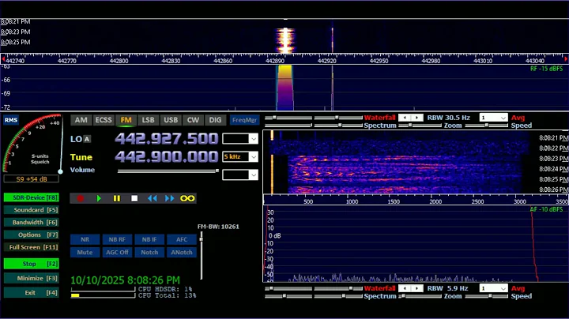569x319 pixels.
Task: Toggle the LO A indicator
Action: tap(87, 139)
